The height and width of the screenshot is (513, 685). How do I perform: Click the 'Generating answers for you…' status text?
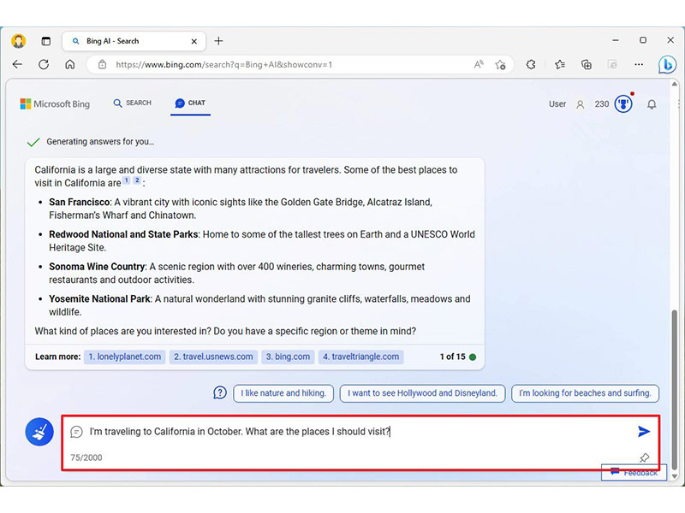pyautogui.click(x=100, y=142)
